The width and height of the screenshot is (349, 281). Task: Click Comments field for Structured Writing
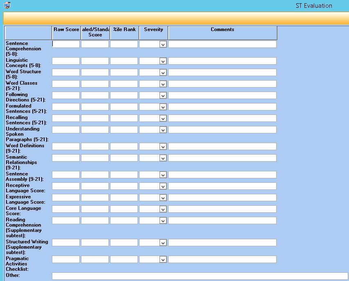(222, 243)
